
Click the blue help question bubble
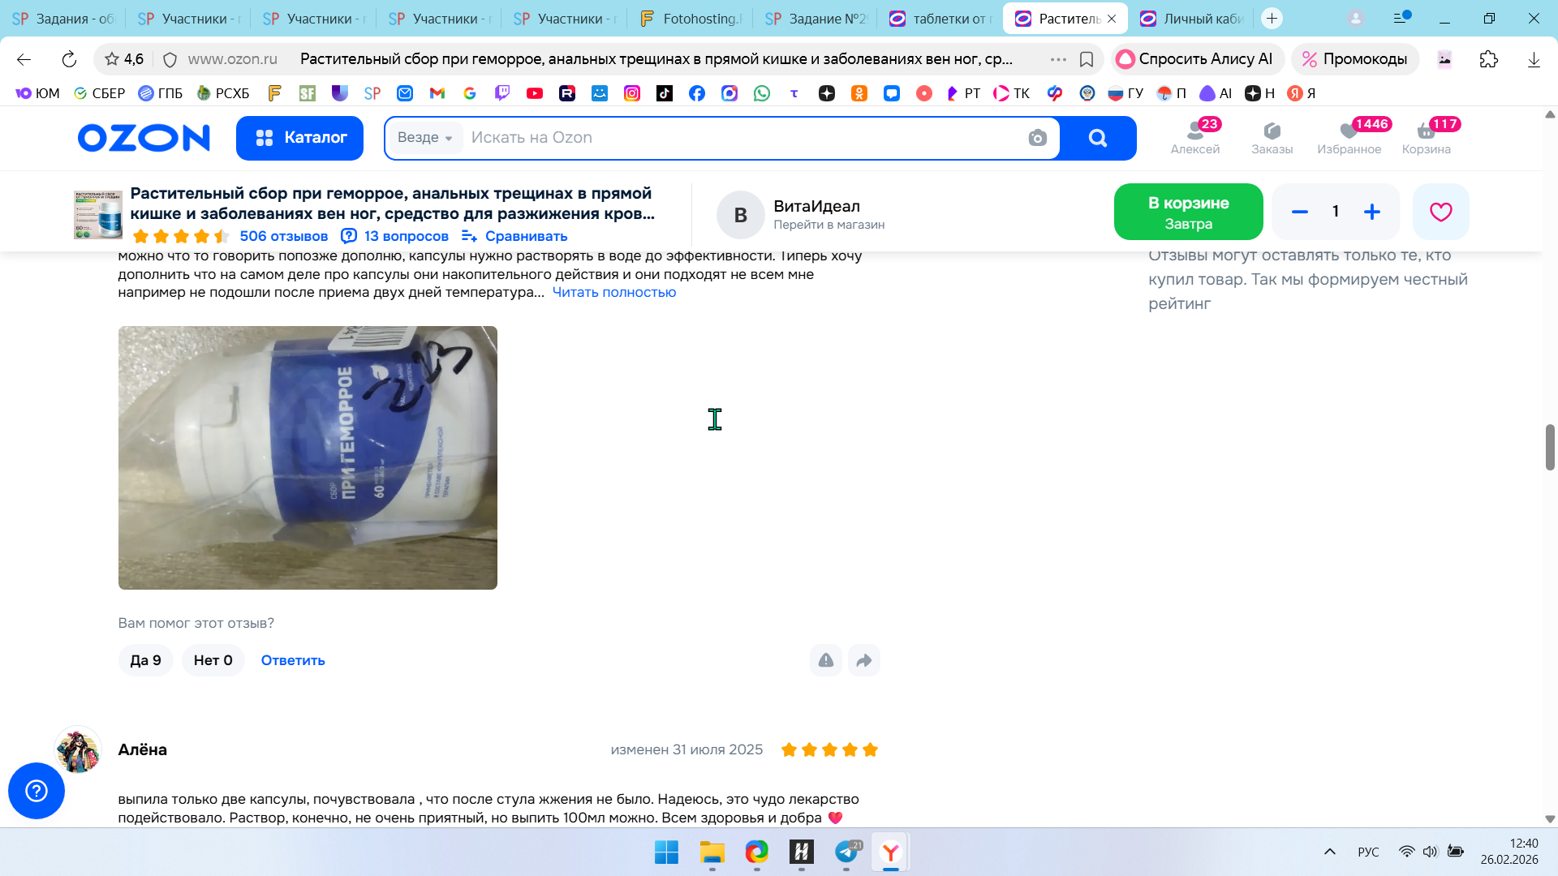37,791
